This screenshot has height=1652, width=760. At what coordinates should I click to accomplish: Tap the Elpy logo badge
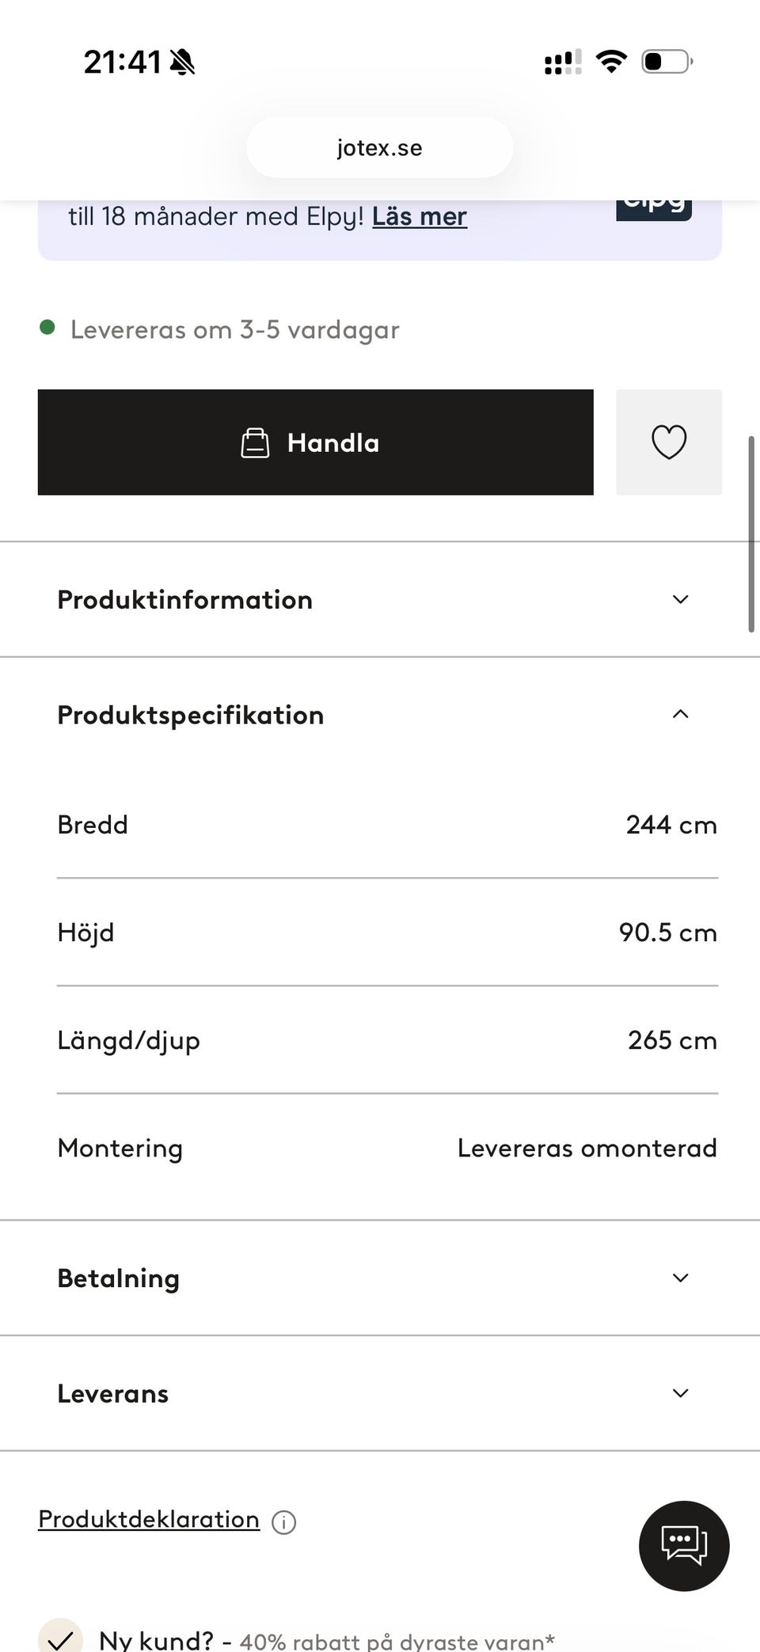654,207
